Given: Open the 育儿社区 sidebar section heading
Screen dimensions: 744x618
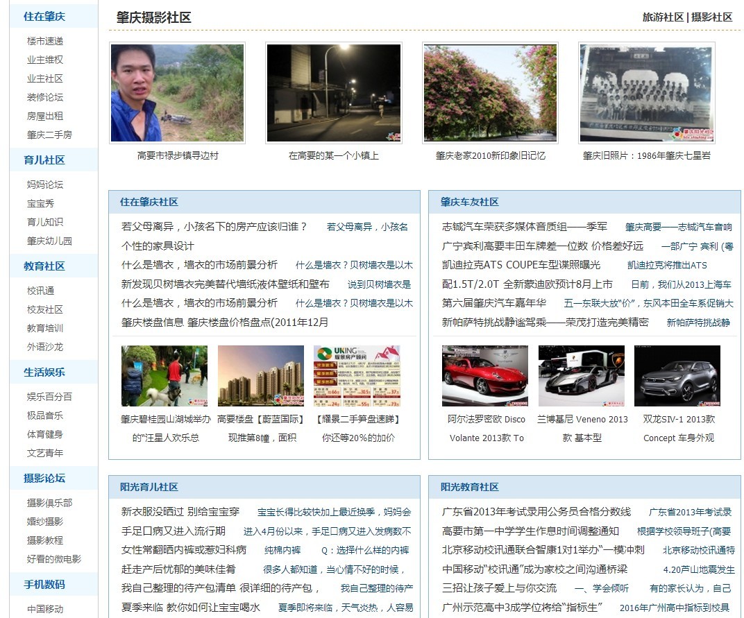Looking at the screenshot, I should tap(44, 160).
